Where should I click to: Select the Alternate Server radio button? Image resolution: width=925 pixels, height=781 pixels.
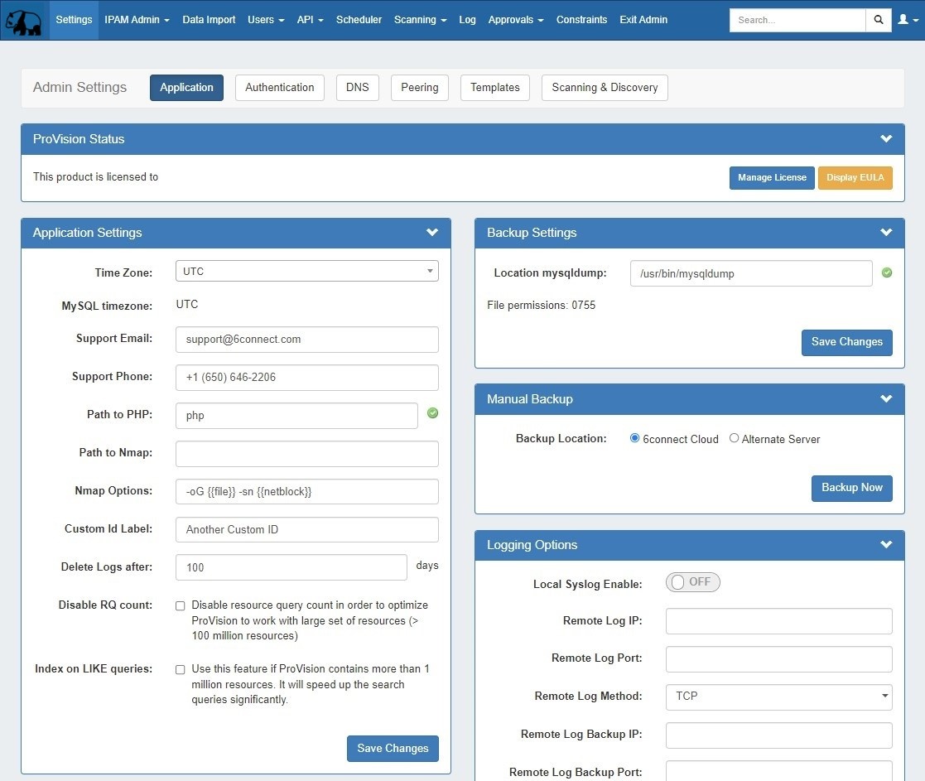(734, 438)
